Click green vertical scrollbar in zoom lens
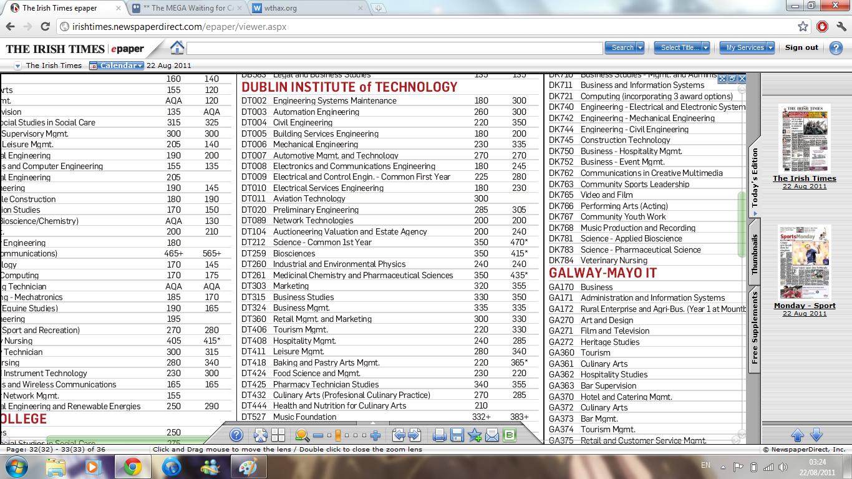852x479 pixels. click(742, 224)
